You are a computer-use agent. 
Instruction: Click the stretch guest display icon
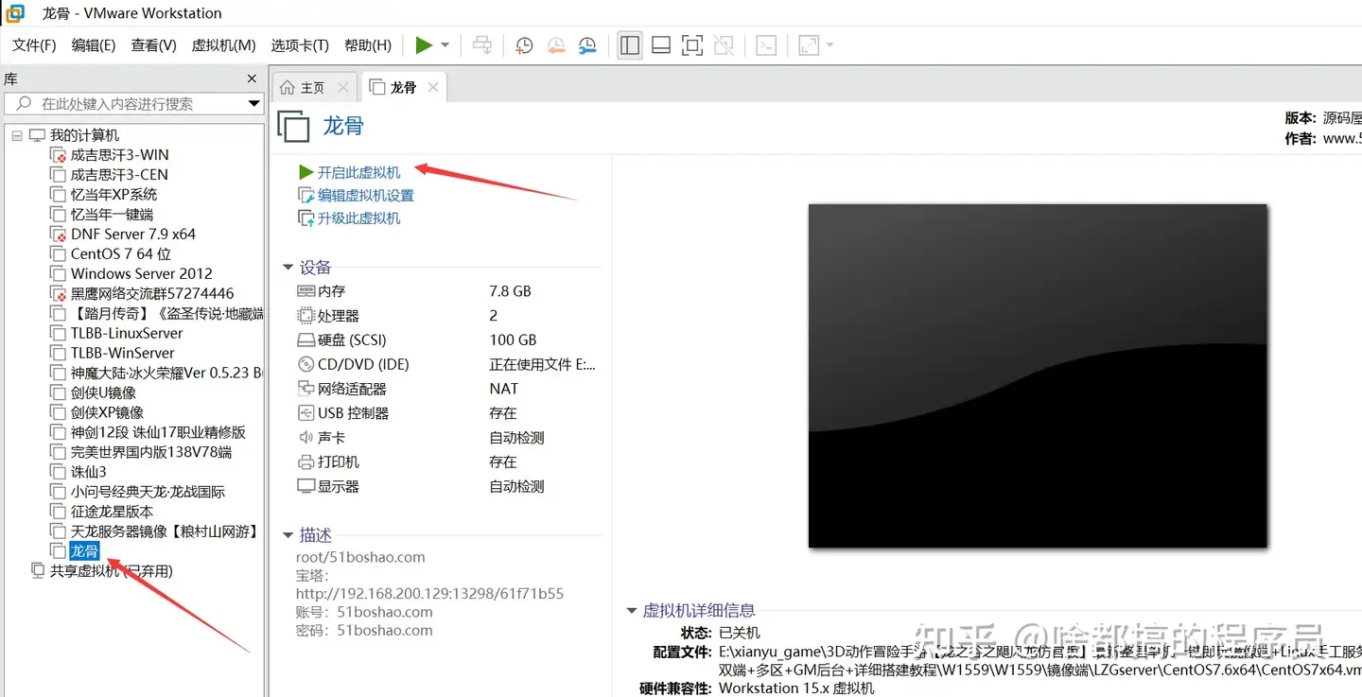[x=809, y=44]
